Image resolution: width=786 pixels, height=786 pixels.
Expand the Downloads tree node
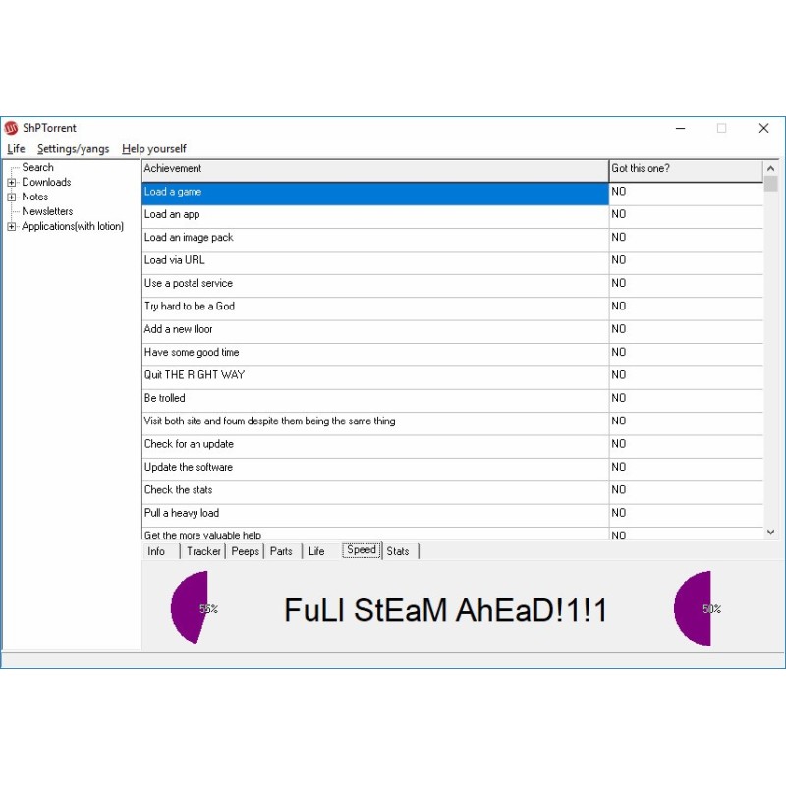[x=12, y=182]
